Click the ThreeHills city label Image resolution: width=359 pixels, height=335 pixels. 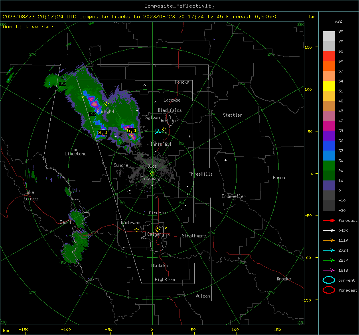[x=201, y=174]
